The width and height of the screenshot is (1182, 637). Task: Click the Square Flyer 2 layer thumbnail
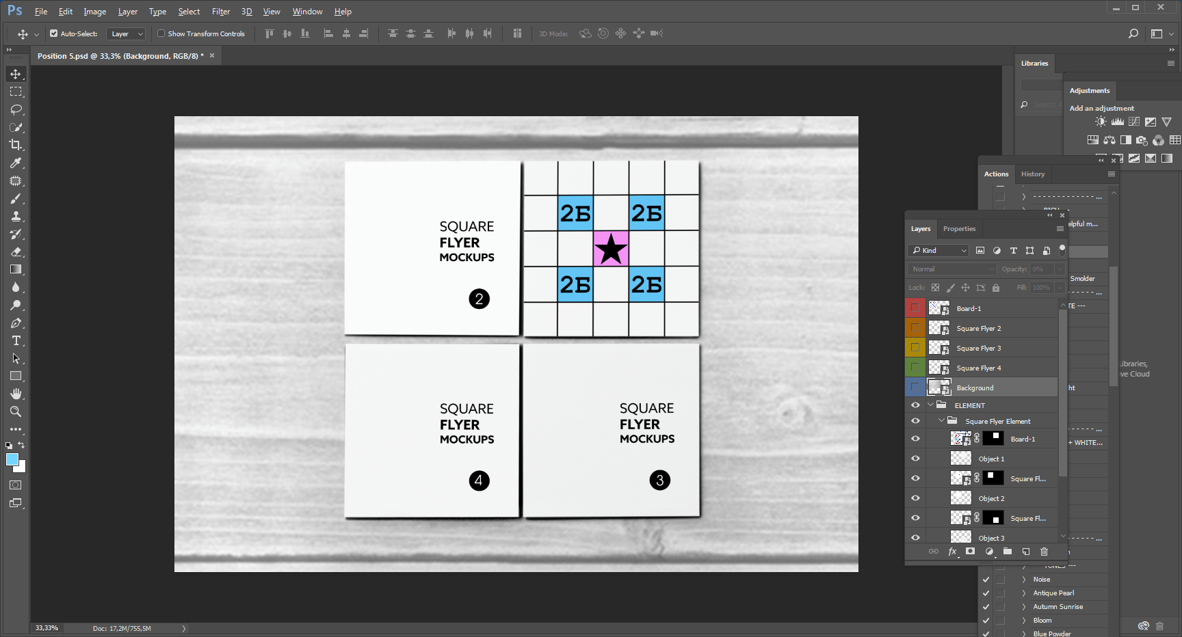pyautogui.click(x=938, y=327)
